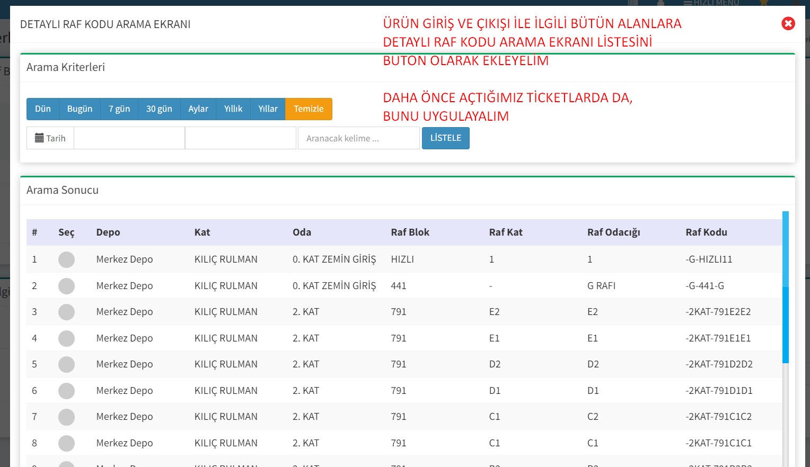Apply the 7 gün date filter

pos(119,109)
